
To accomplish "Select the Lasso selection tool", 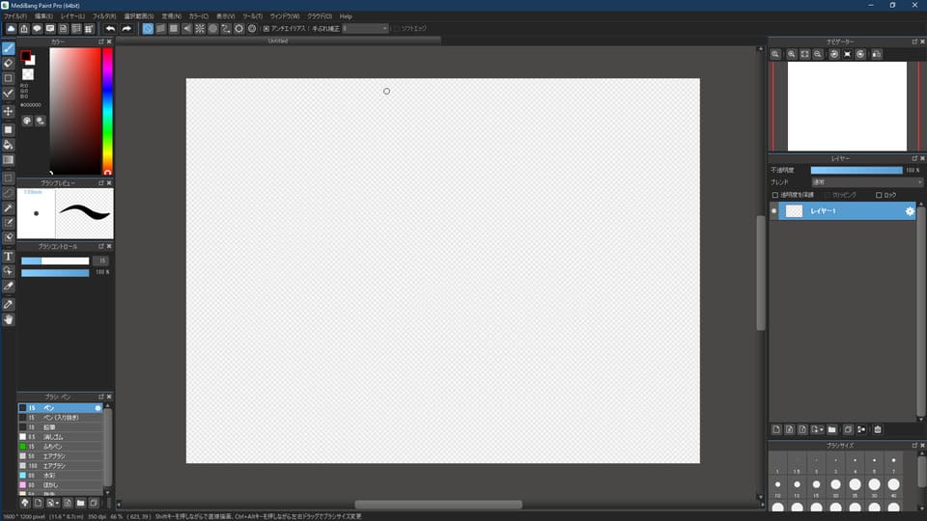I will click(x=9, y=193).
